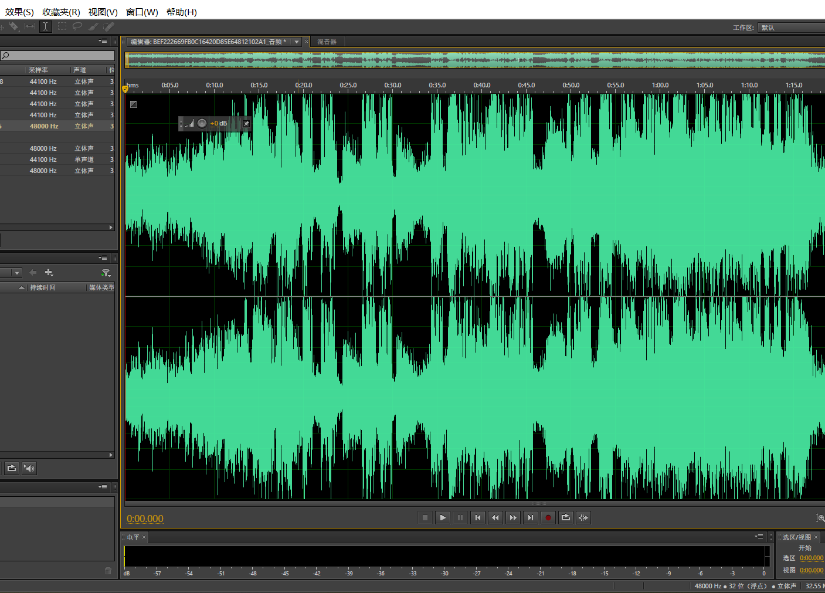Toggle the Skip Selection transport button
Image resolution: width=825 pixels, height=593 pixels.
[x=583, y=517]
